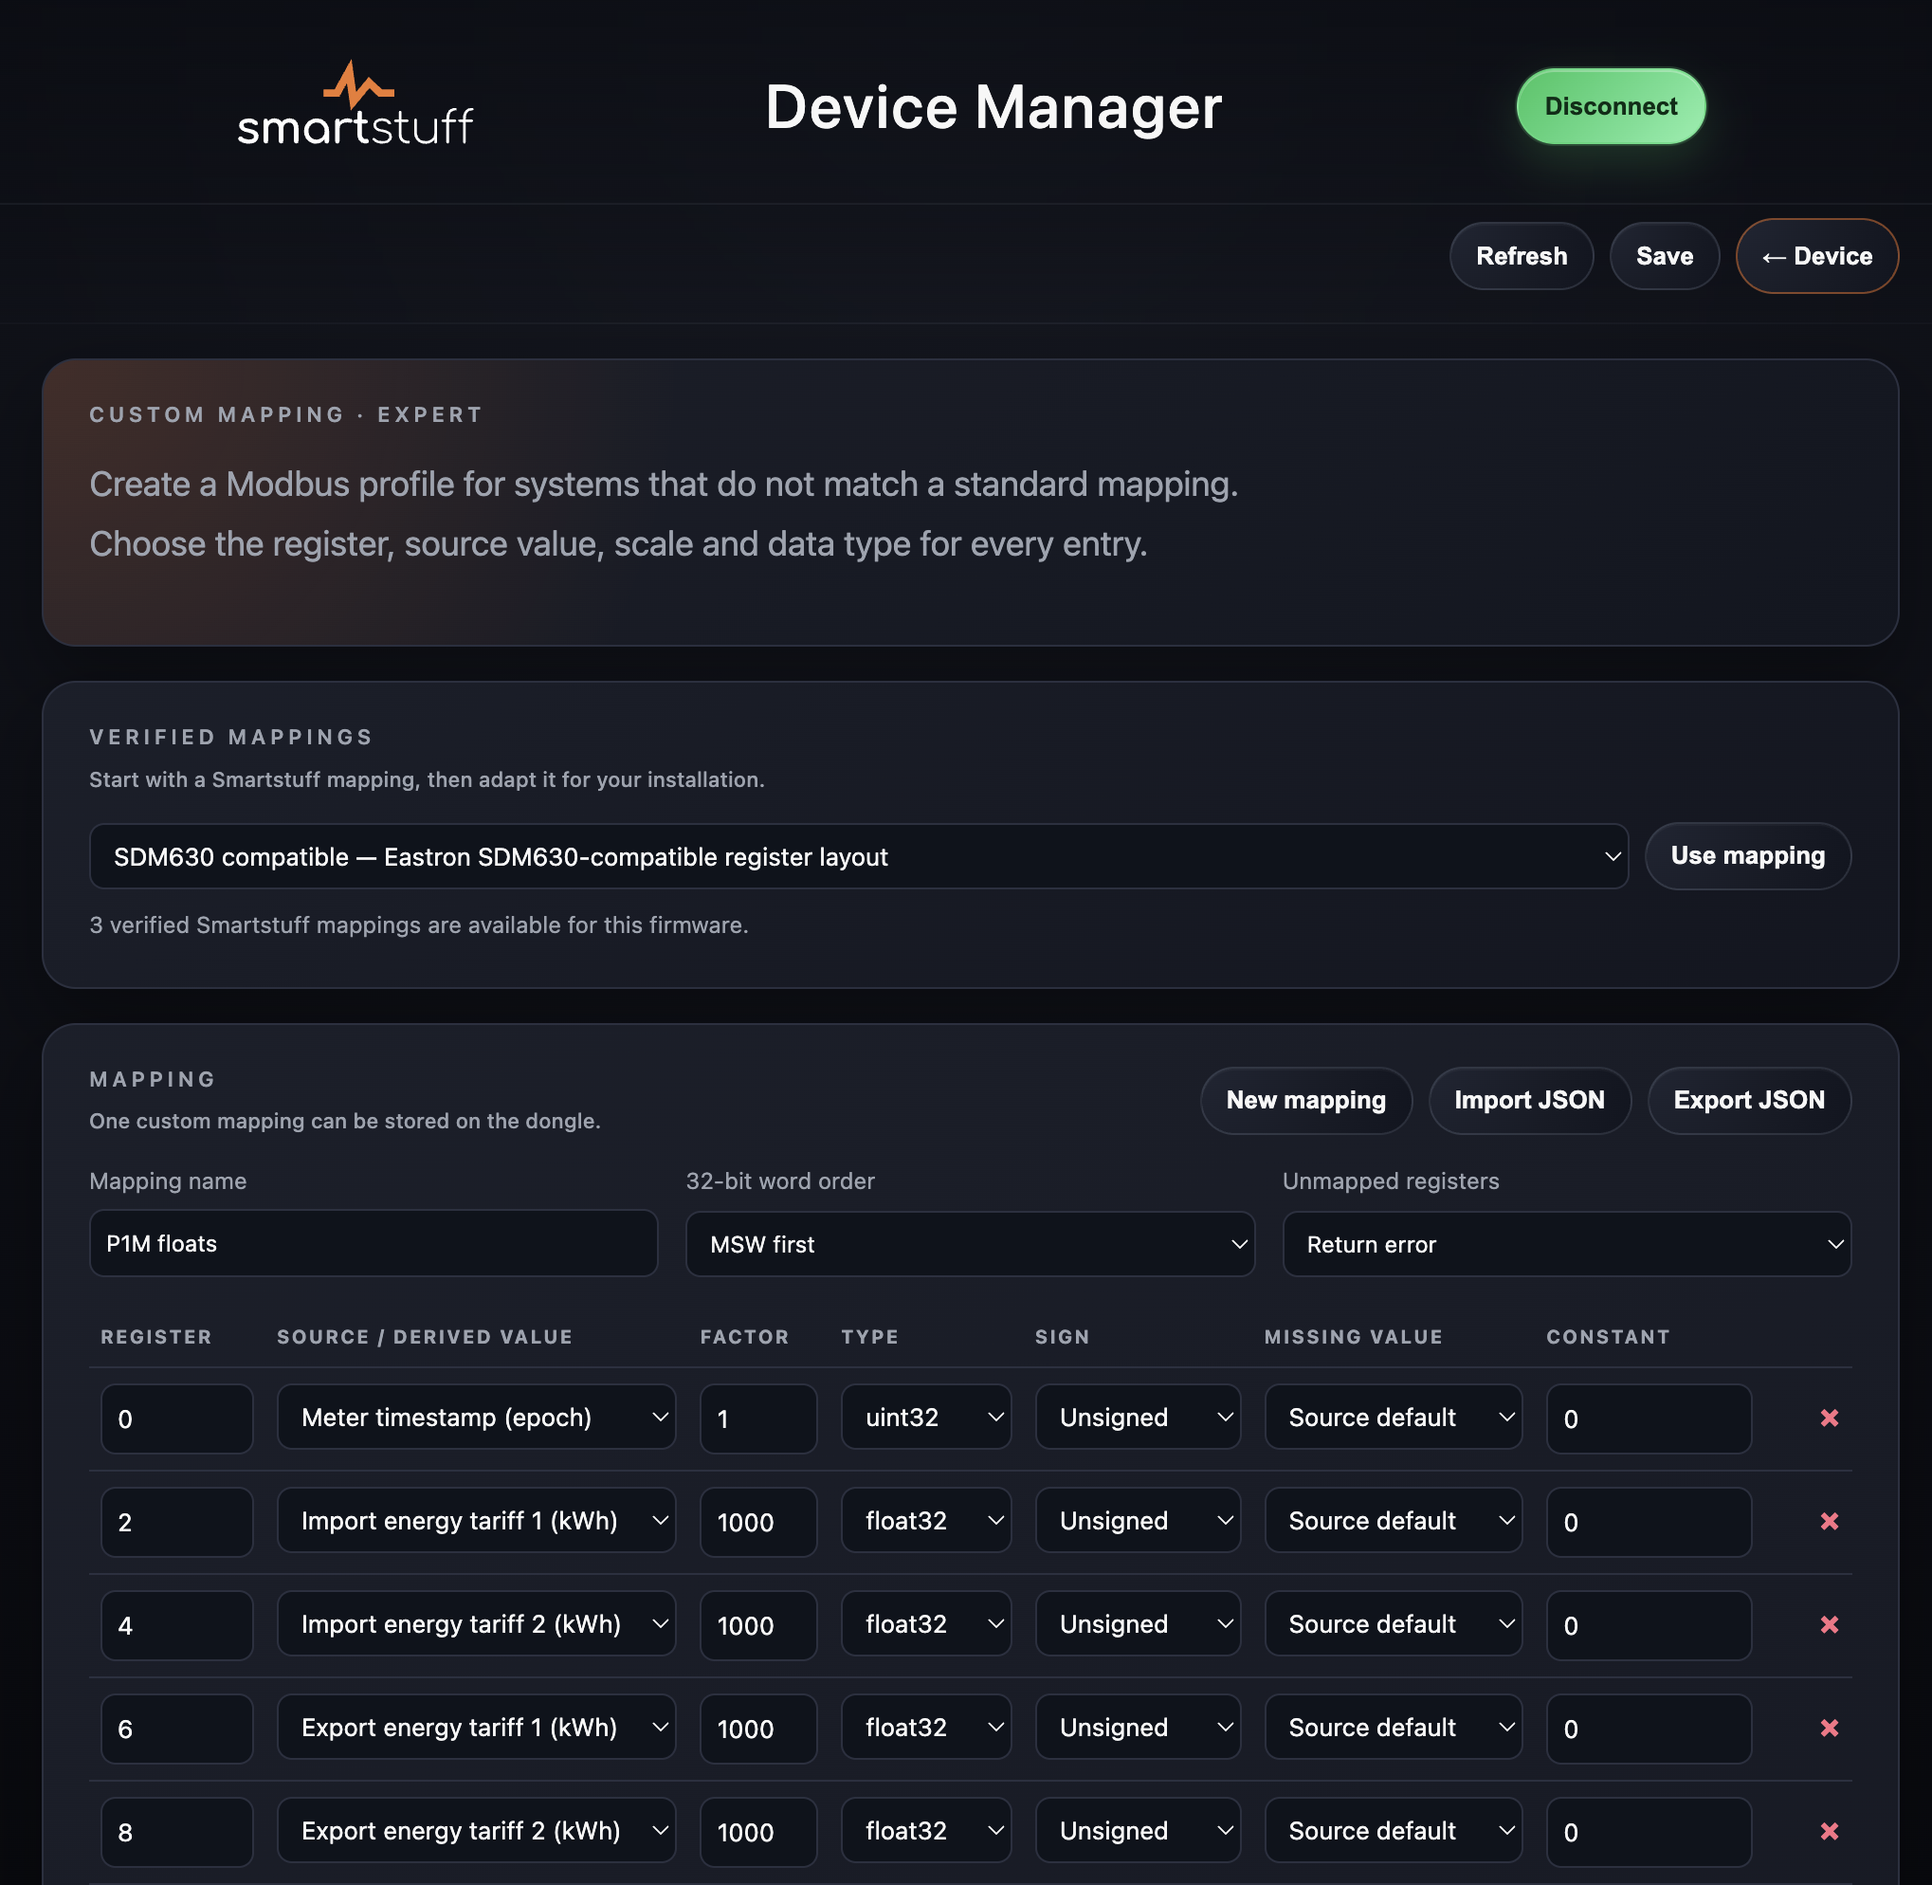Click the factor field of Import tariff 2
This screenshot has width=1932, height=1885.
point(758,1625)
